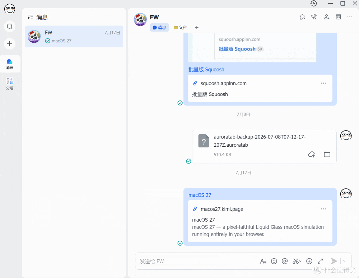359x278 pixels.
Task: Open the circled plus attachment menu
Action: click(x=309, y=261)
